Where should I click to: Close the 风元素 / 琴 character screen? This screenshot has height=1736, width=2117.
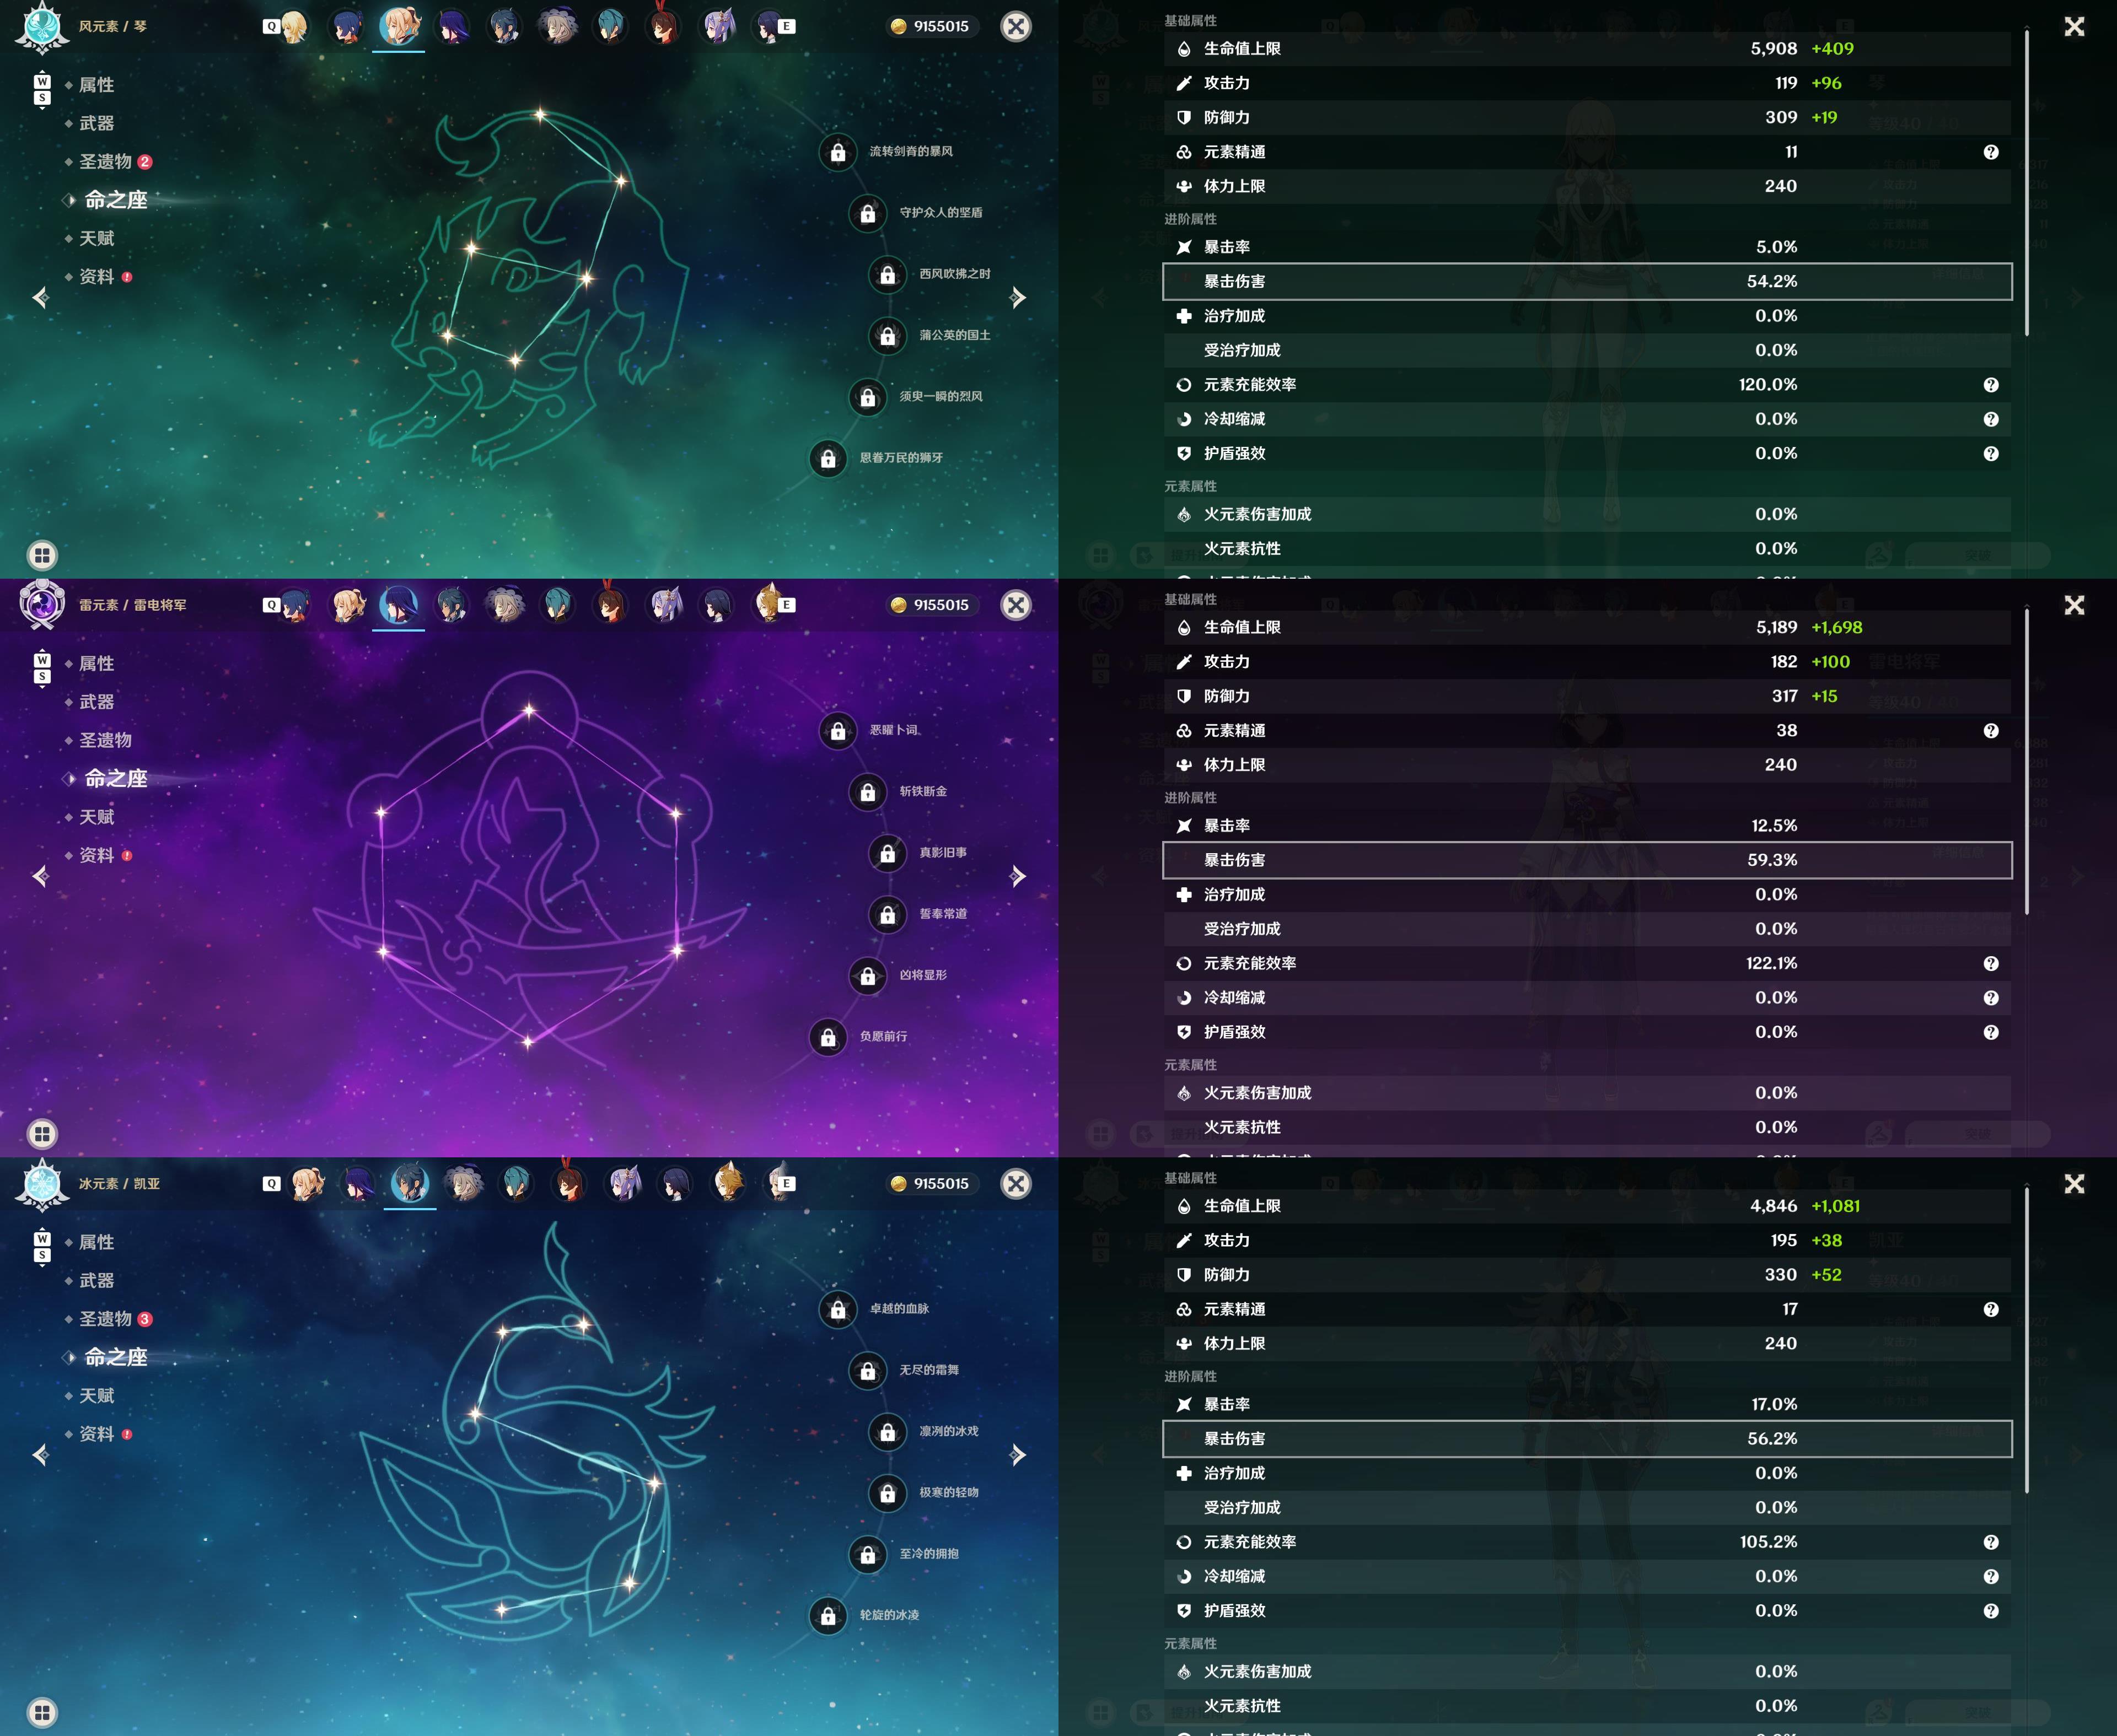(1017, 27)
